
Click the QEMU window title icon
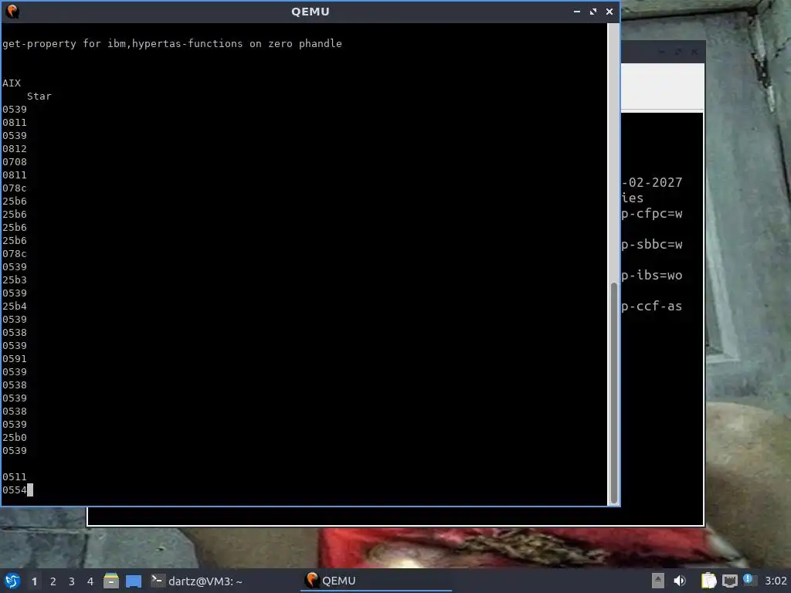tap(12, 11)
